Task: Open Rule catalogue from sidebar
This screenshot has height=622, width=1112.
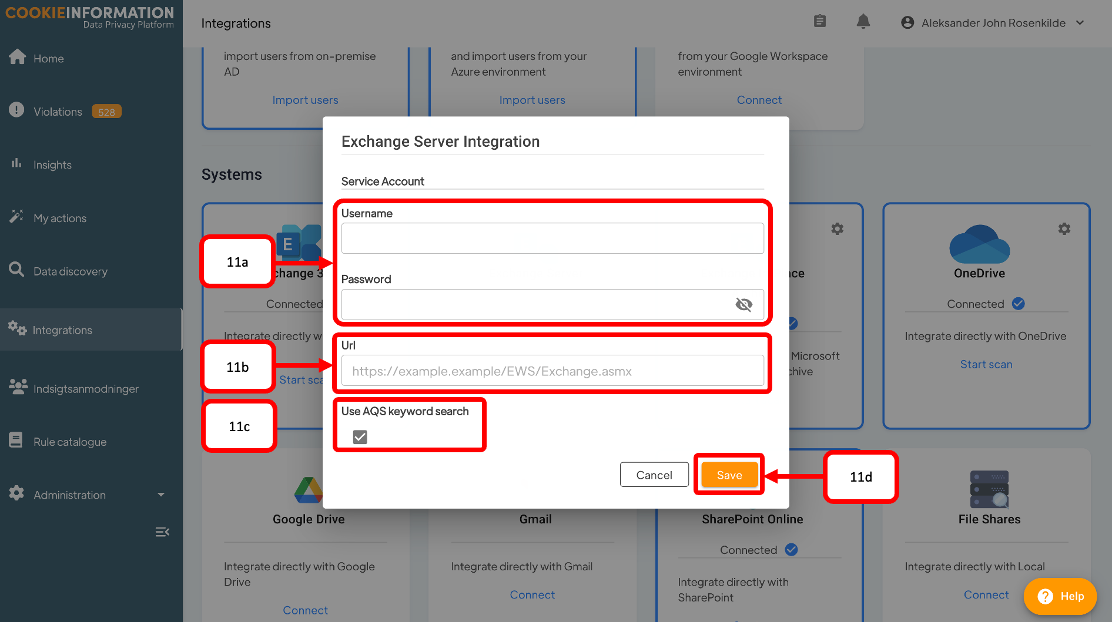Action: click(69, 442)
